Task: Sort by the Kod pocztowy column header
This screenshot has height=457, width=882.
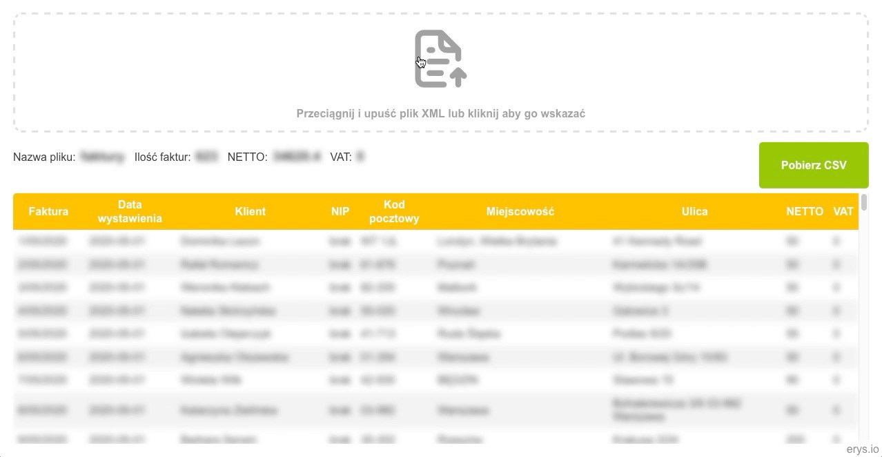Action: (394, 211)
